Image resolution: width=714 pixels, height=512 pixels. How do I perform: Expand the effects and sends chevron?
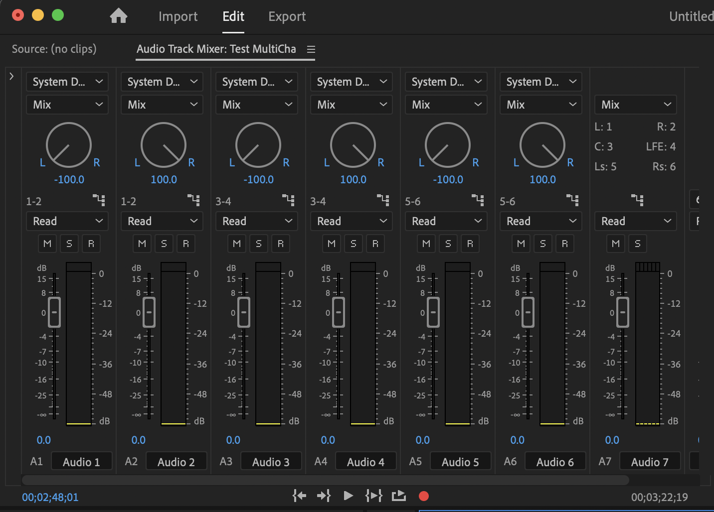(x=11, y=76)
